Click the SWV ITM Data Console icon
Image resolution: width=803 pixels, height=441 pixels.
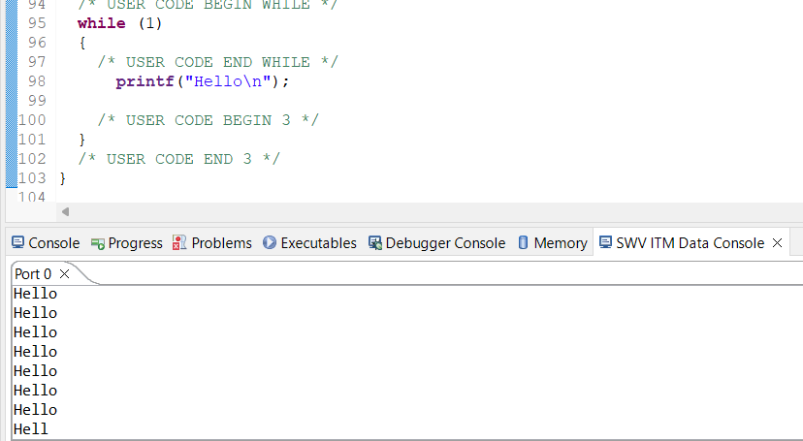pyautogui.click(x=605, y=242)
